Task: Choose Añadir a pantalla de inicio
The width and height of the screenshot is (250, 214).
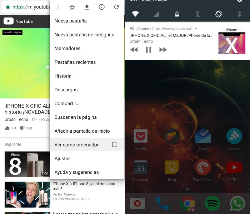Action: [87, 131]
